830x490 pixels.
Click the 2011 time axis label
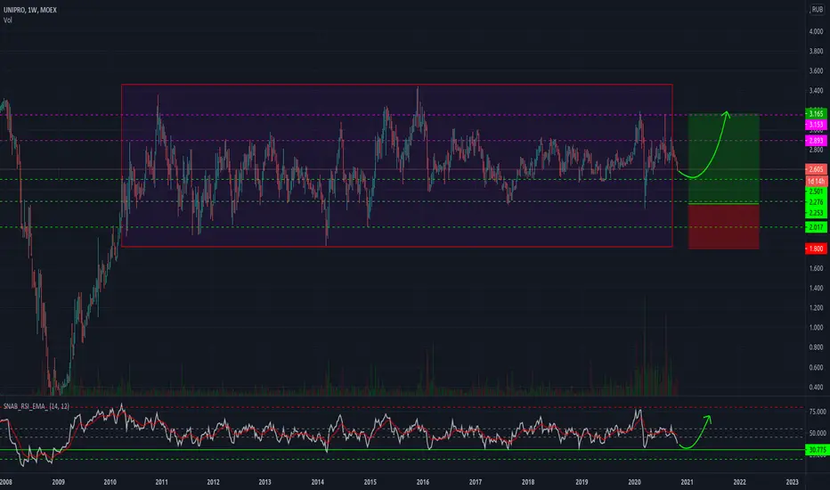coord(161,482)
